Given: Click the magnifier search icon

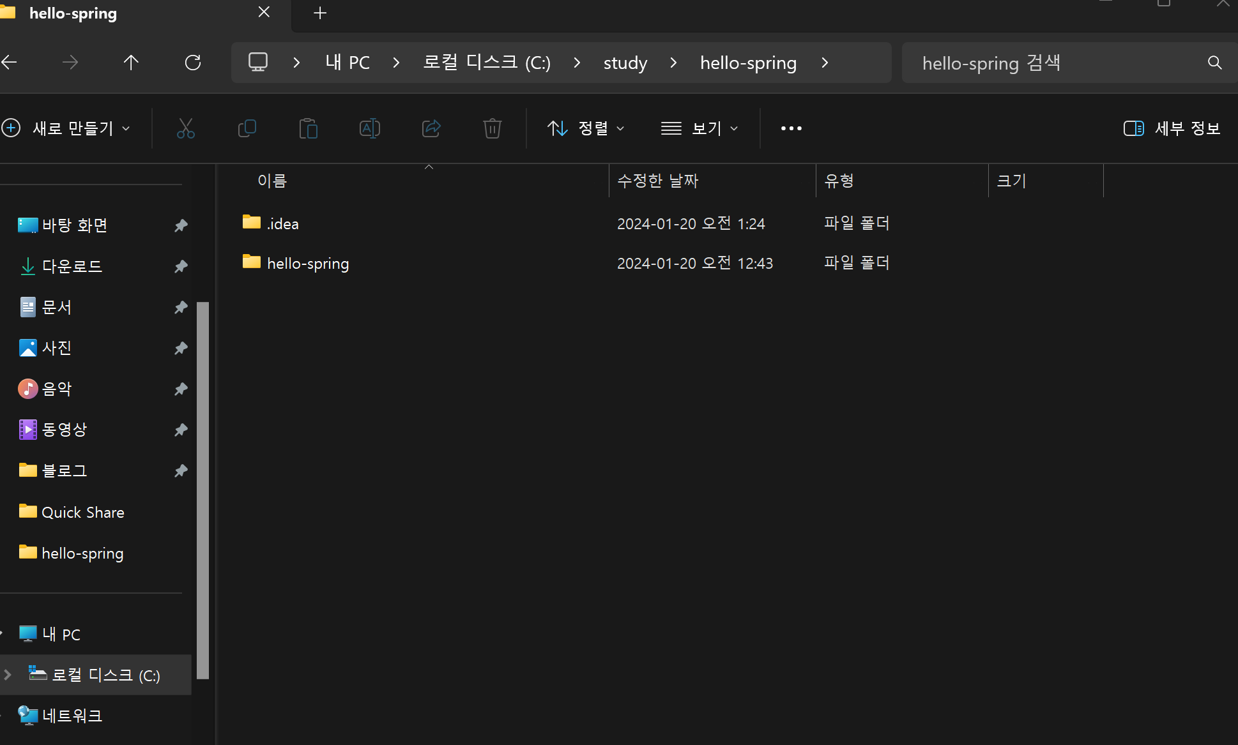Looking at the screenshot, I should coord(1215,63).
